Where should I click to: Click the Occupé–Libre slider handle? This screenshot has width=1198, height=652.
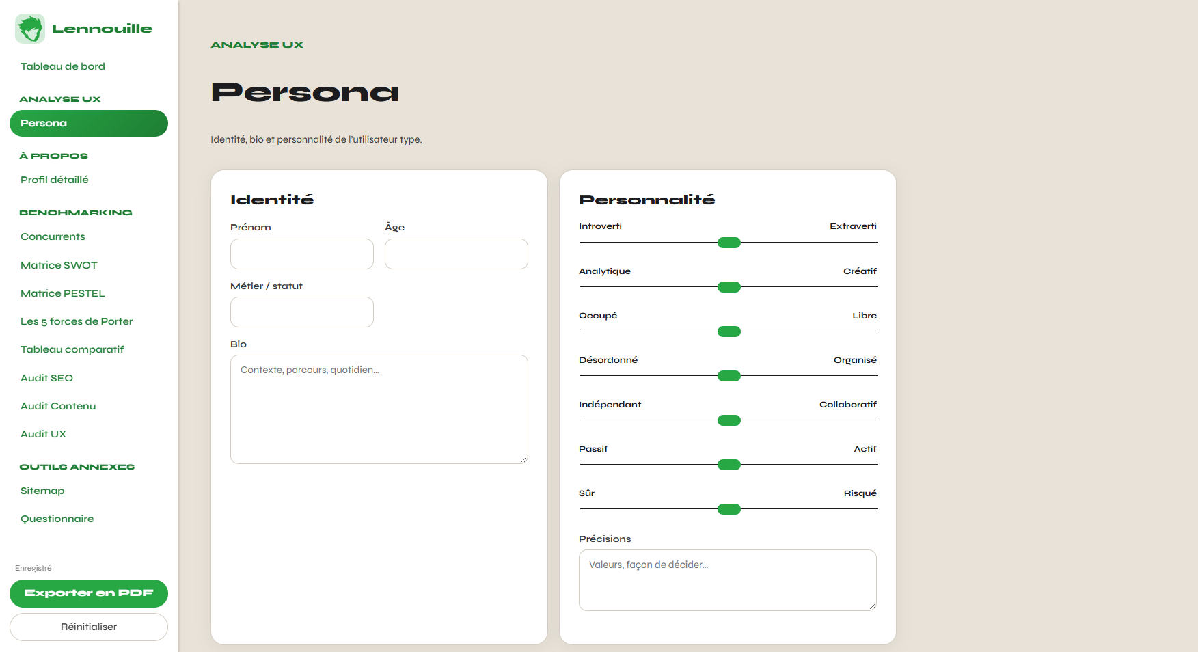pyautogui.click(x=729, y=331)
